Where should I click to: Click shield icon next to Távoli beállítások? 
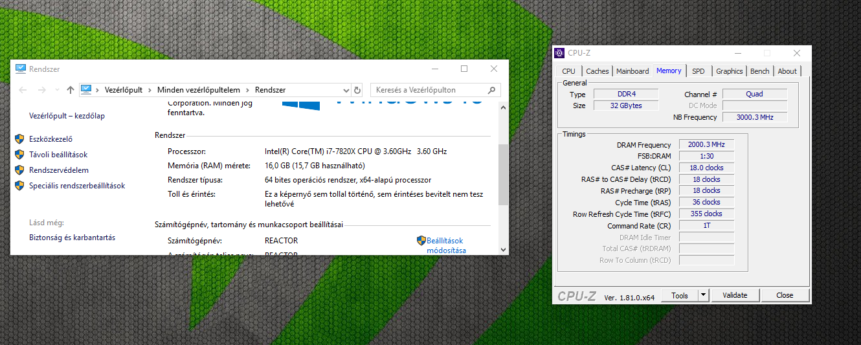pyautogui.click(x=19, y=155)
